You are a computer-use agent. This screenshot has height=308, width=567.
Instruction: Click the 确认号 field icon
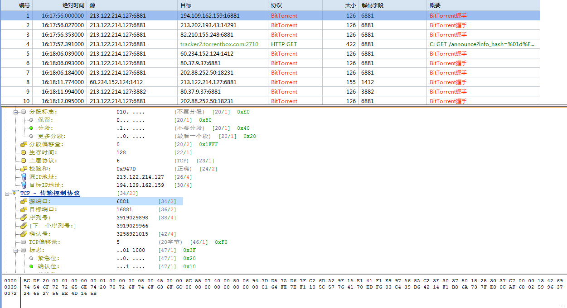click(x=24, y=234)
